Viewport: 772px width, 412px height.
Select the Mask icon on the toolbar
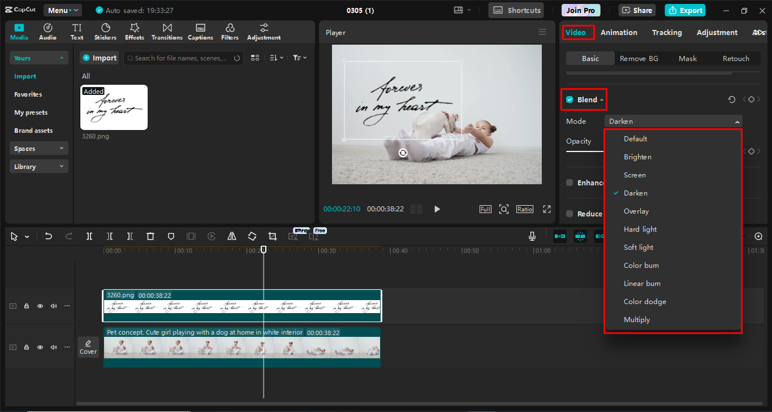point(170,236)
